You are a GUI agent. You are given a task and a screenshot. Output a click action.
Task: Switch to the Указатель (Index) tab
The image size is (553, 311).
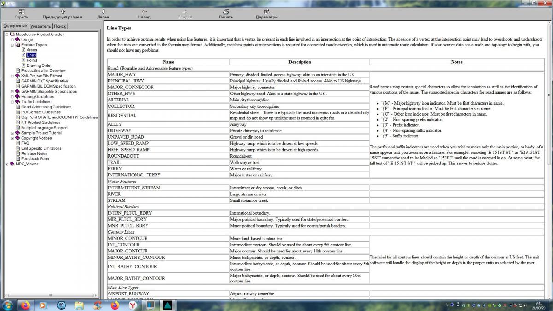41,26
